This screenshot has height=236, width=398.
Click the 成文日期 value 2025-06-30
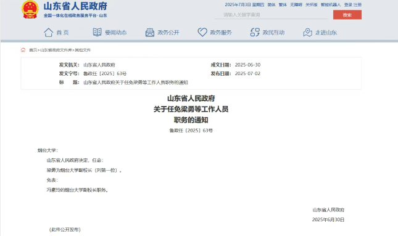click(247, 65)
